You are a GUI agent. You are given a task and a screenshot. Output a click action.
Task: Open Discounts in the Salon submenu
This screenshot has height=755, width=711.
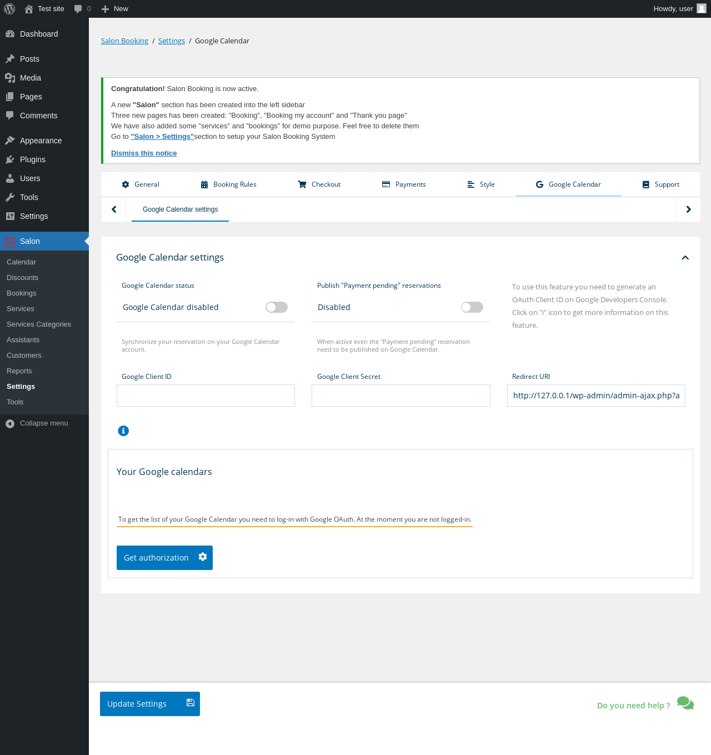click(x=22, y=278)
